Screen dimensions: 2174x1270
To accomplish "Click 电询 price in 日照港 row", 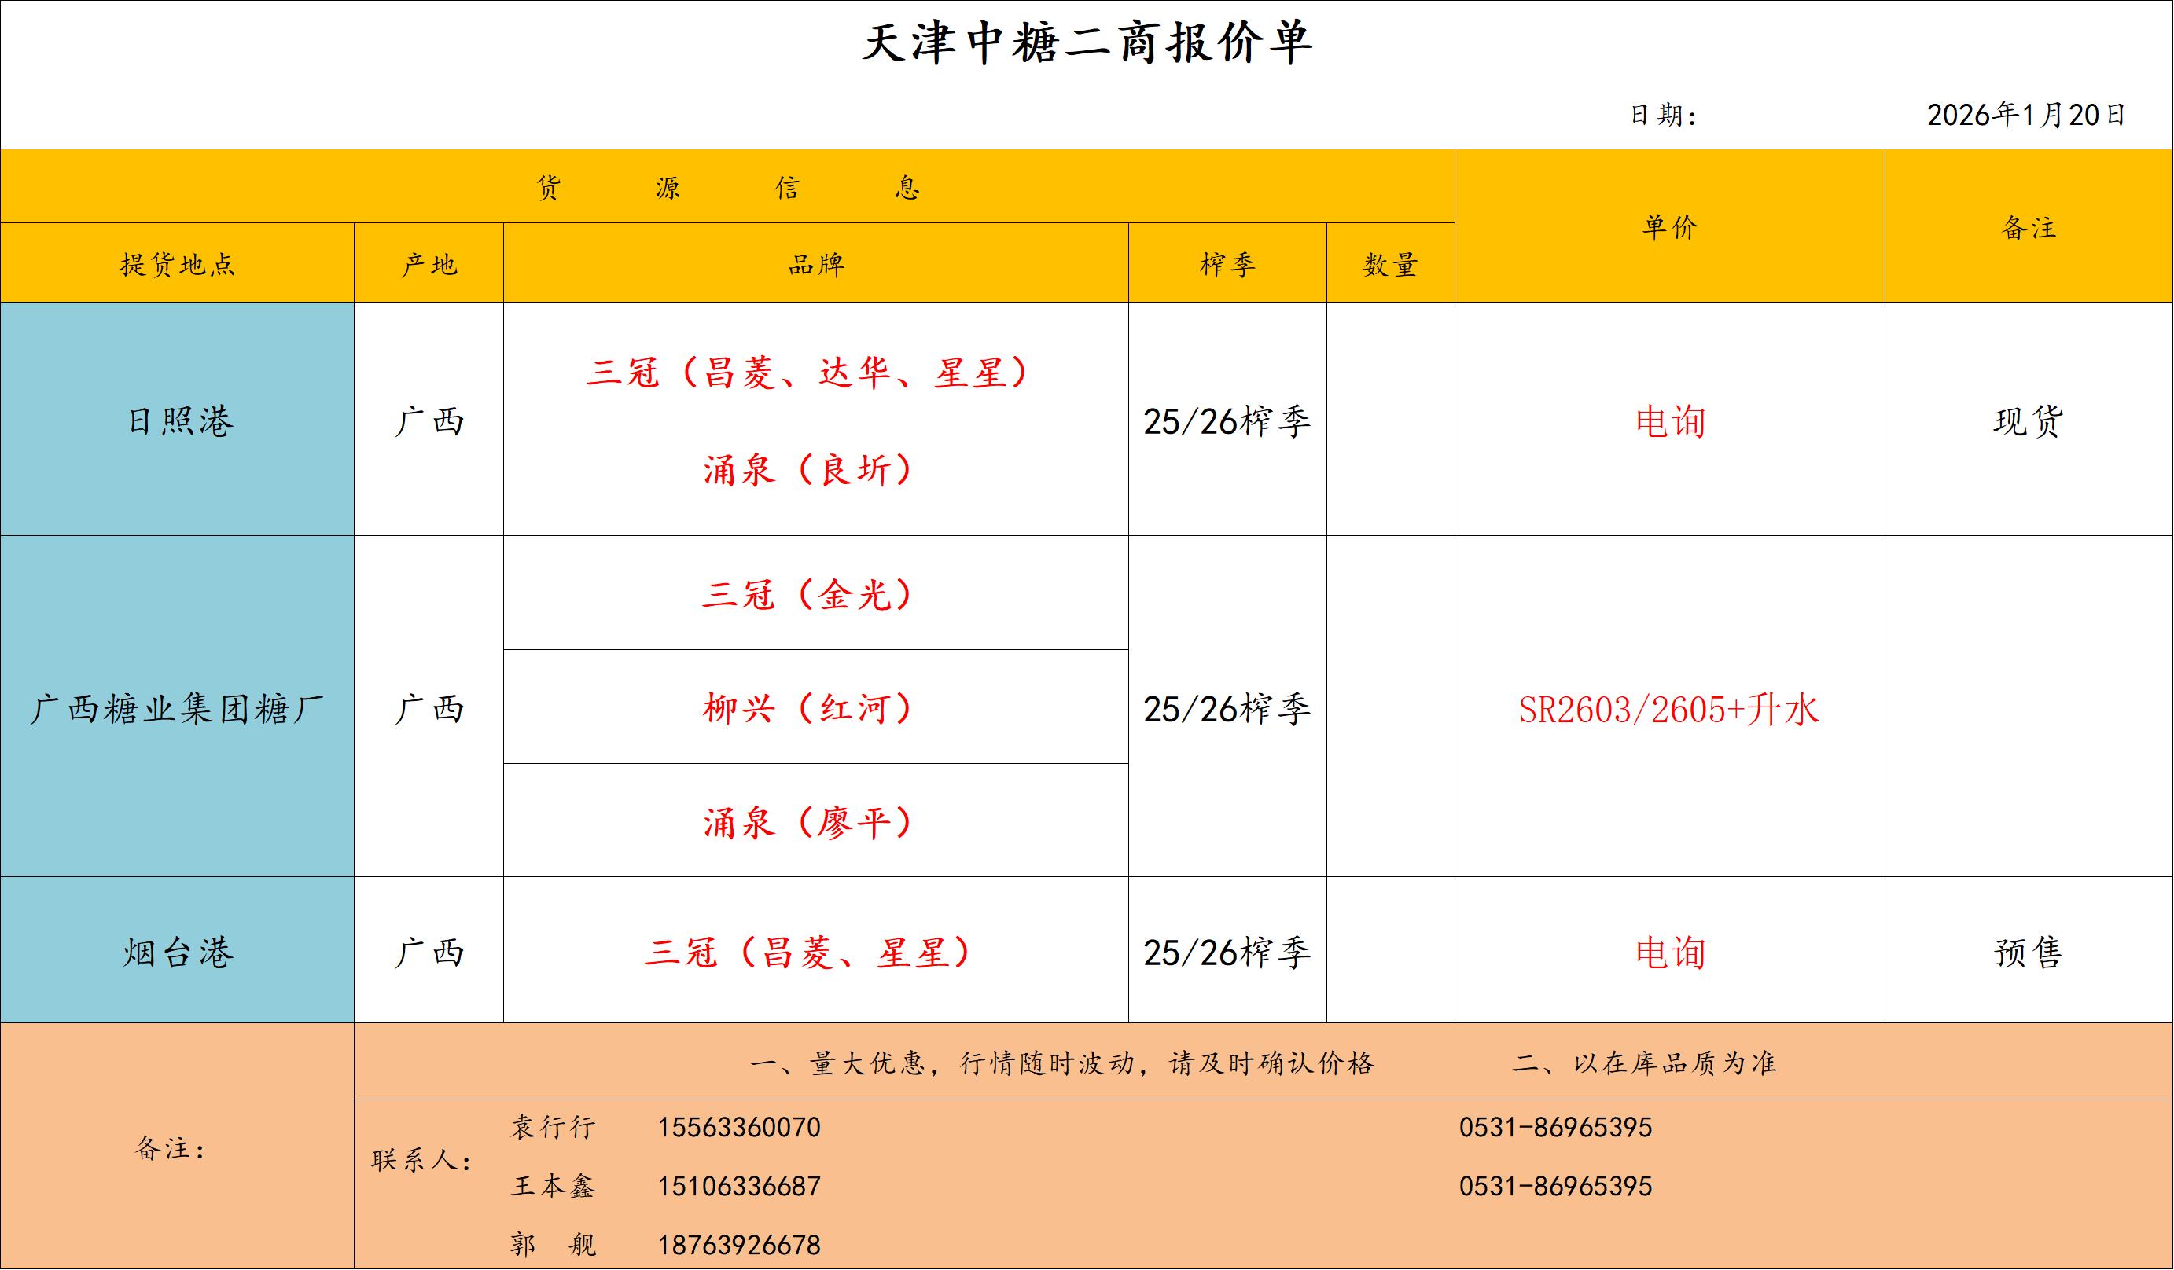I will [1670, 420].
